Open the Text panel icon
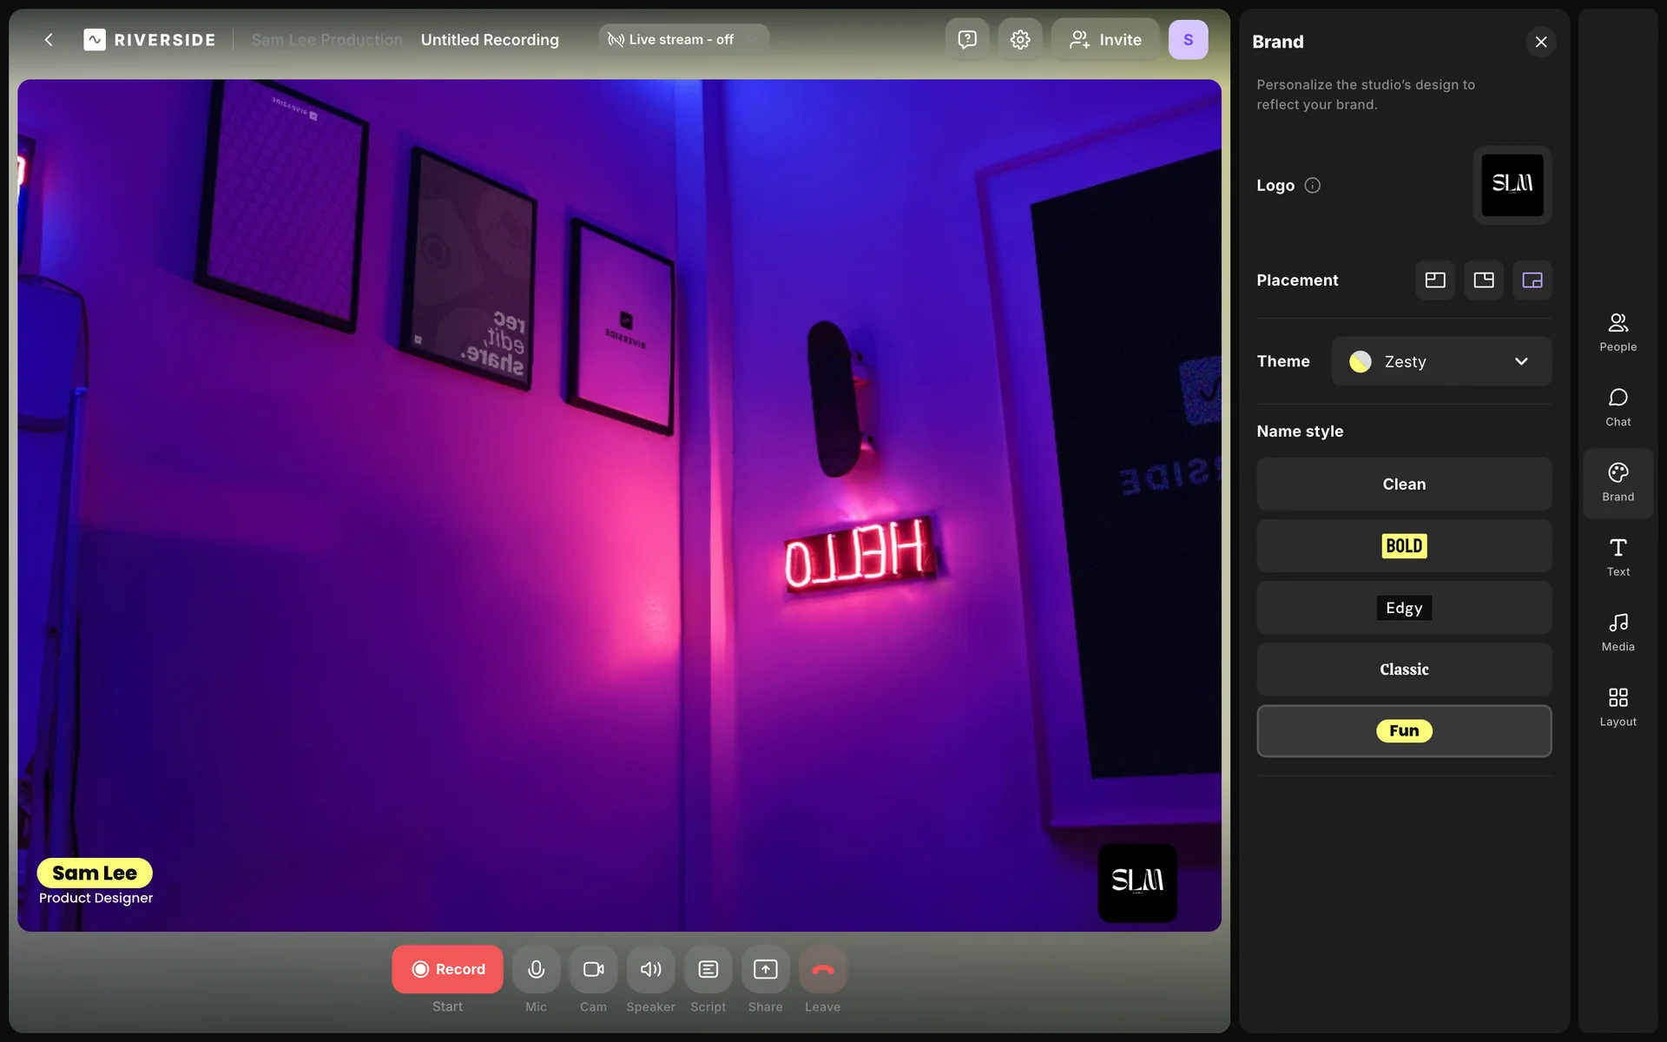The height and width of the screenshot is (1042, 1667). (1618, 557)
